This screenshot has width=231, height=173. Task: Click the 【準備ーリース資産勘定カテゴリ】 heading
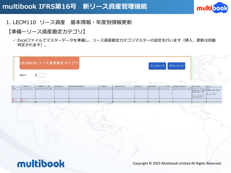point(47,31)
